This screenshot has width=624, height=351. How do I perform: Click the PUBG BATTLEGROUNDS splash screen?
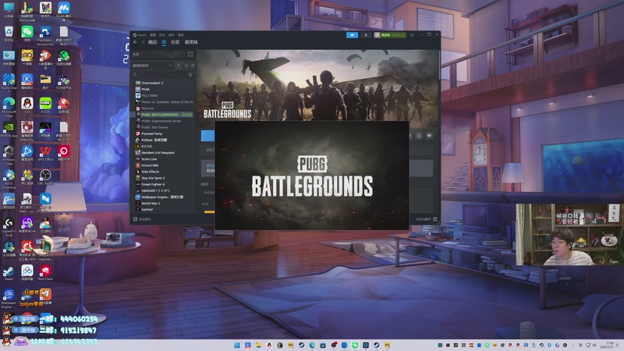point(312,175)
